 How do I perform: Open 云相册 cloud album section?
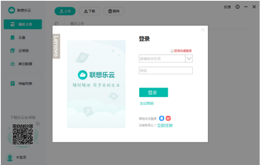(x=23, y=51)
